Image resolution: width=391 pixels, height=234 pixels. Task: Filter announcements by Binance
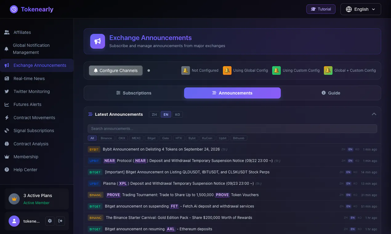(x=107, y=138)
